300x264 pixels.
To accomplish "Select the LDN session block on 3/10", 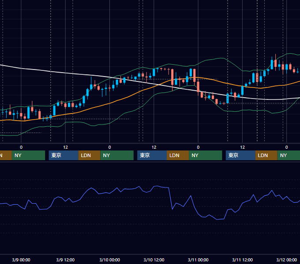I will click(x=178, y=155).
